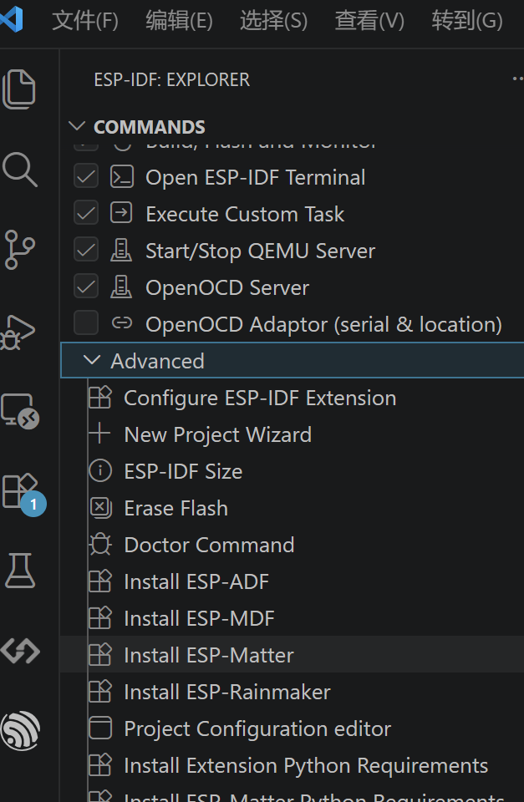Open the 文件(F) menu
This screenshot has width=524, height=802.
click(x=85, y=21)
